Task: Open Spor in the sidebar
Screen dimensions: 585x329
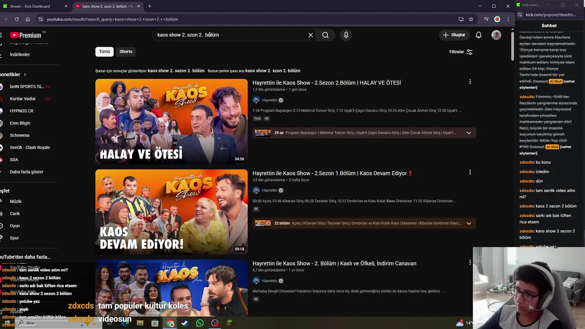Action: click(x=14, y=238)
